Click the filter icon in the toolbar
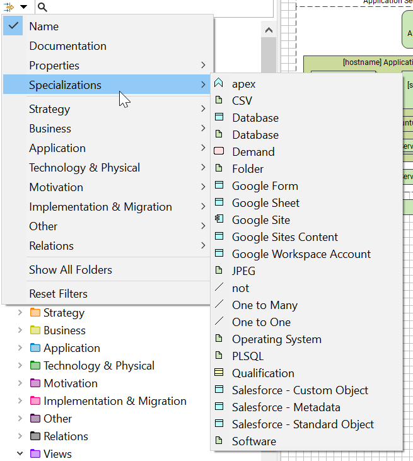The width and height of the screenshot is (413, 461). pos(9,7)
